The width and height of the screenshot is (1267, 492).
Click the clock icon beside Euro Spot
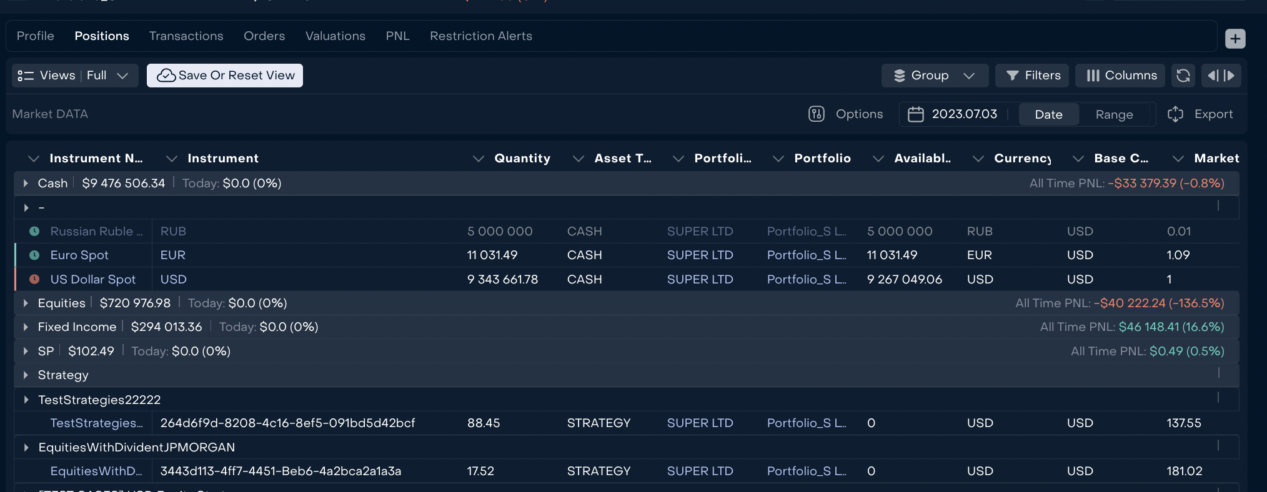pyautogui.click(x=34, y=255)
